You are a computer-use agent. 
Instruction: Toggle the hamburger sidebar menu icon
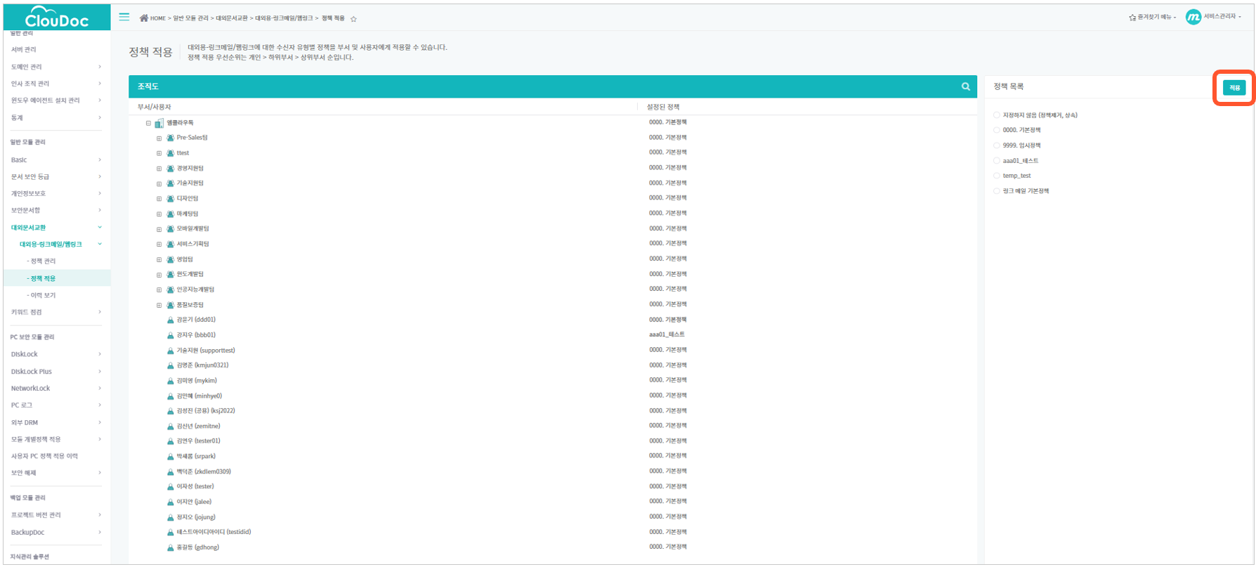tap(124, 17)
